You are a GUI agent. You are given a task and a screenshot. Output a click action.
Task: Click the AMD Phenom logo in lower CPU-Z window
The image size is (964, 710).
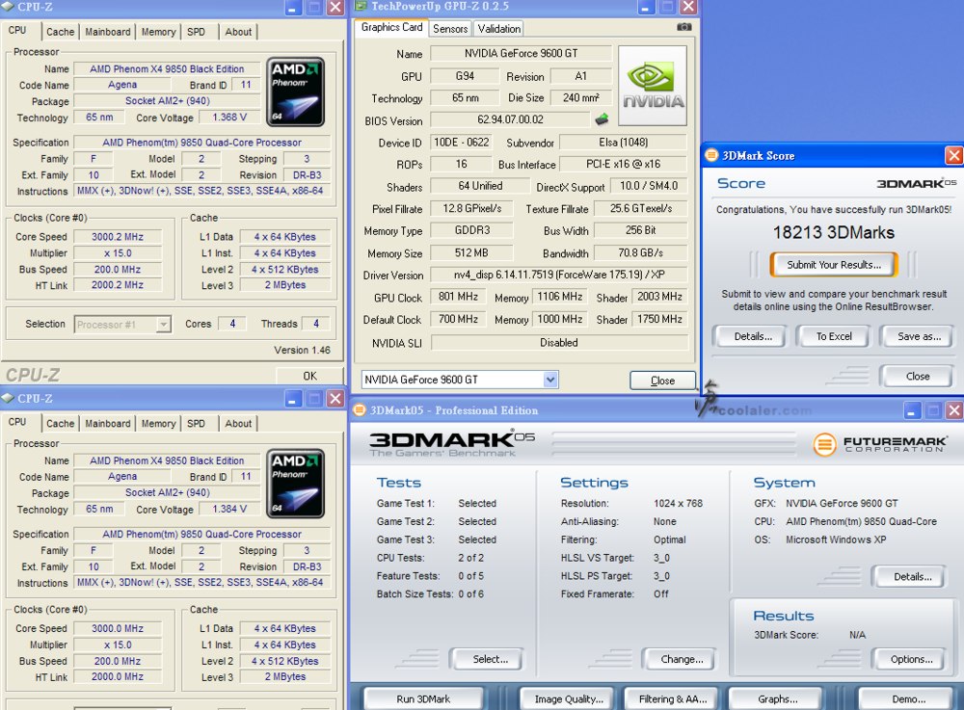(295, 484)
